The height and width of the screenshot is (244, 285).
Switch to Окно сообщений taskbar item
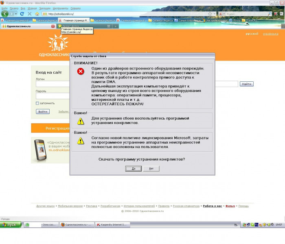tap(42, 225)
